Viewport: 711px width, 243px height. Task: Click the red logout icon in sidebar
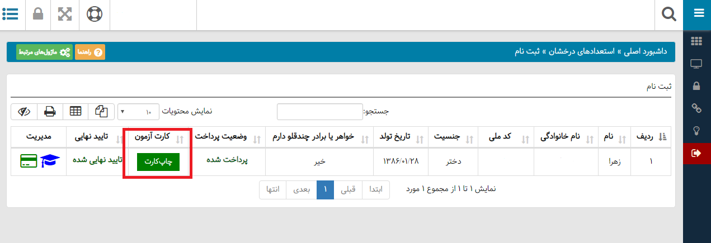click(x=697, y=153)
